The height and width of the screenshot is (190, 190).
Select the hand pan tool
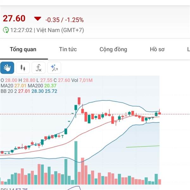(x=7, y=68)
